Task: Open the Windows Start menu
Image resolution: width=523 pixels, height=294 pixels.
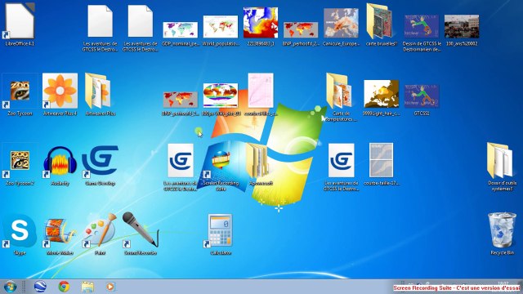Action: (x=10, y=287)
